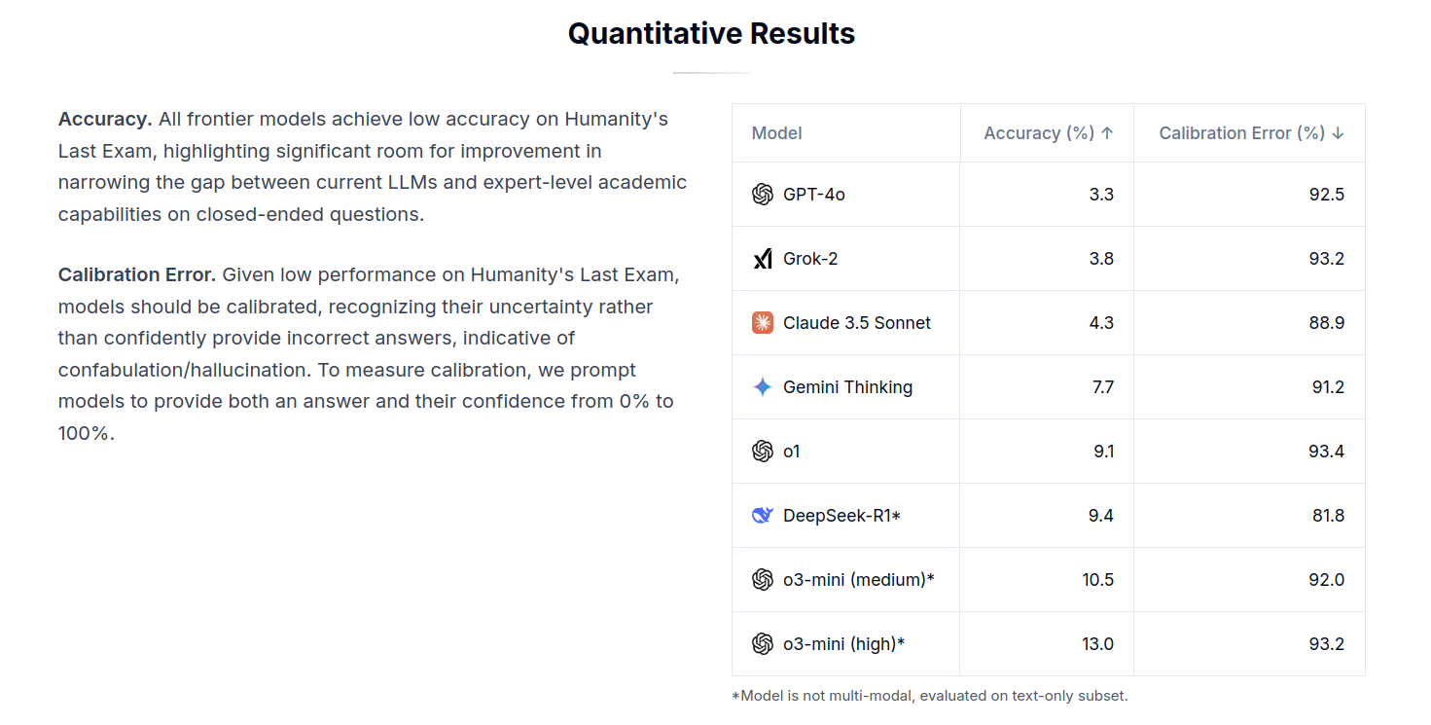Screen dimensions: 1431x725
Task: Sort by the Accuracy (%) column header
Action: (x=1049, y=133)
